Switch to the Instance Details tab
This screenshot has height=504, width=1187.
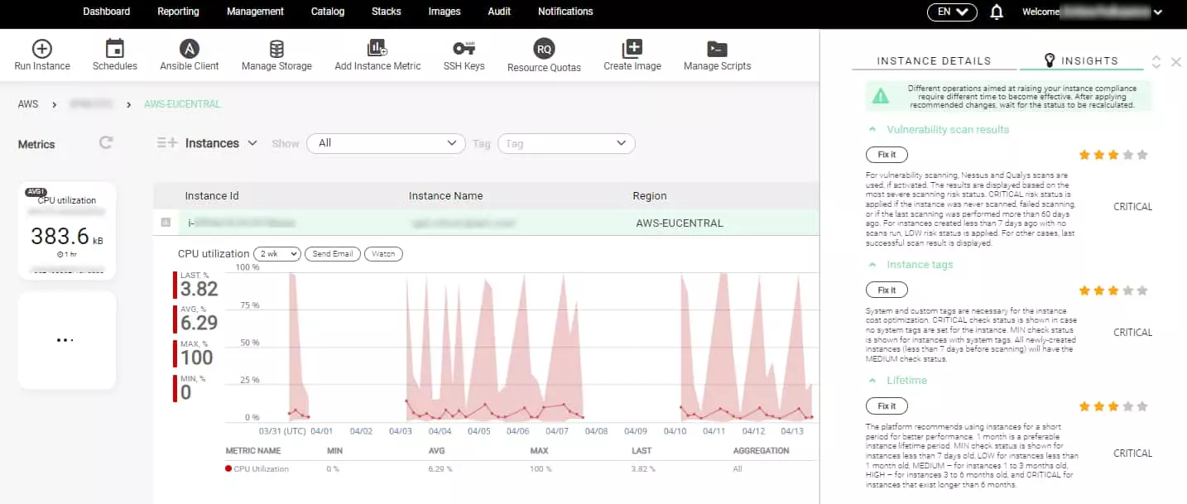pos(934,61)
